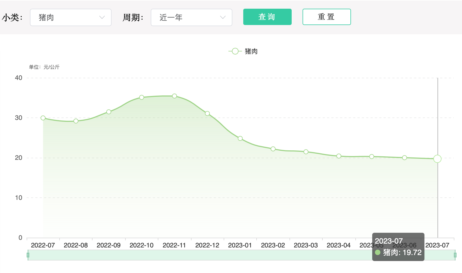Click the 2023-02 label on x-axis

[273, 245]
